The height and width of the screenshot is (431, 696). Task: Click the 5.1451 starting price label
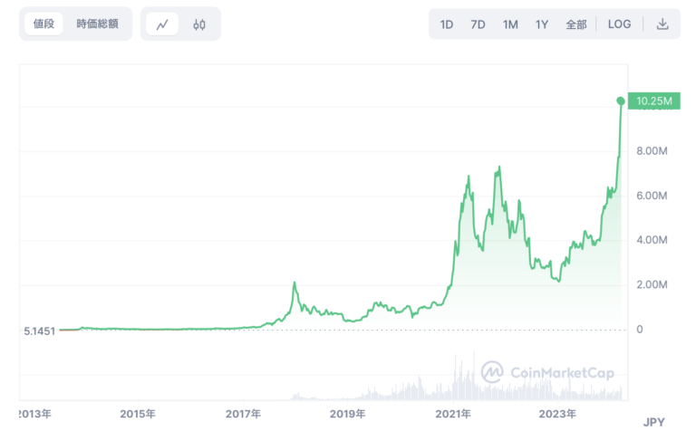(x=40, y=331)
